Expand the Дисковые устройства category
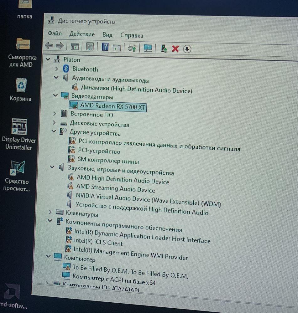This screenshot has height=313, width=298. pos(54,122)
